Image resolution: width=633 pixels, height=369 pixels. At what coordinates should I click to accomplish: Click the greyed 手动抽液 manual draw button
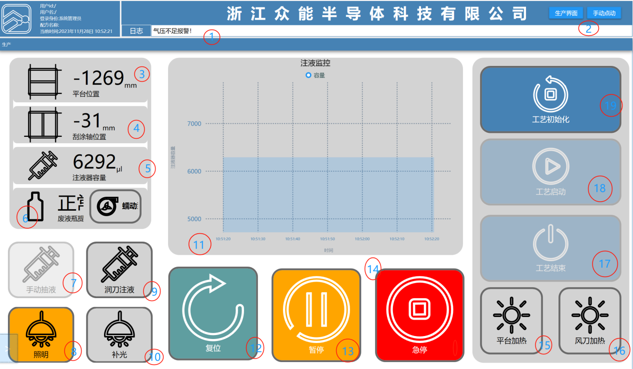pos(41,270)
